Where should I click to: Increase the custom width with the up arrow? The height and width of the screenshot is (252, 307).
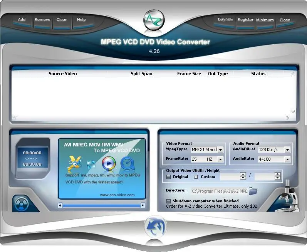point(243,174)
